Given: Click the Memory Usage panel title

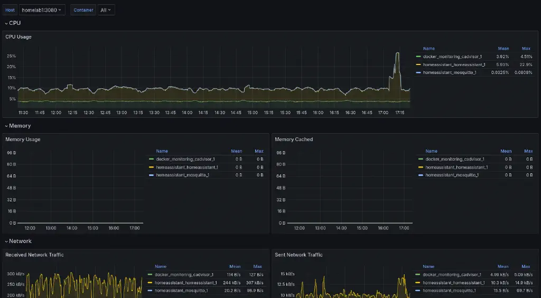Looking at the screenshot, I should pos(23,139).
